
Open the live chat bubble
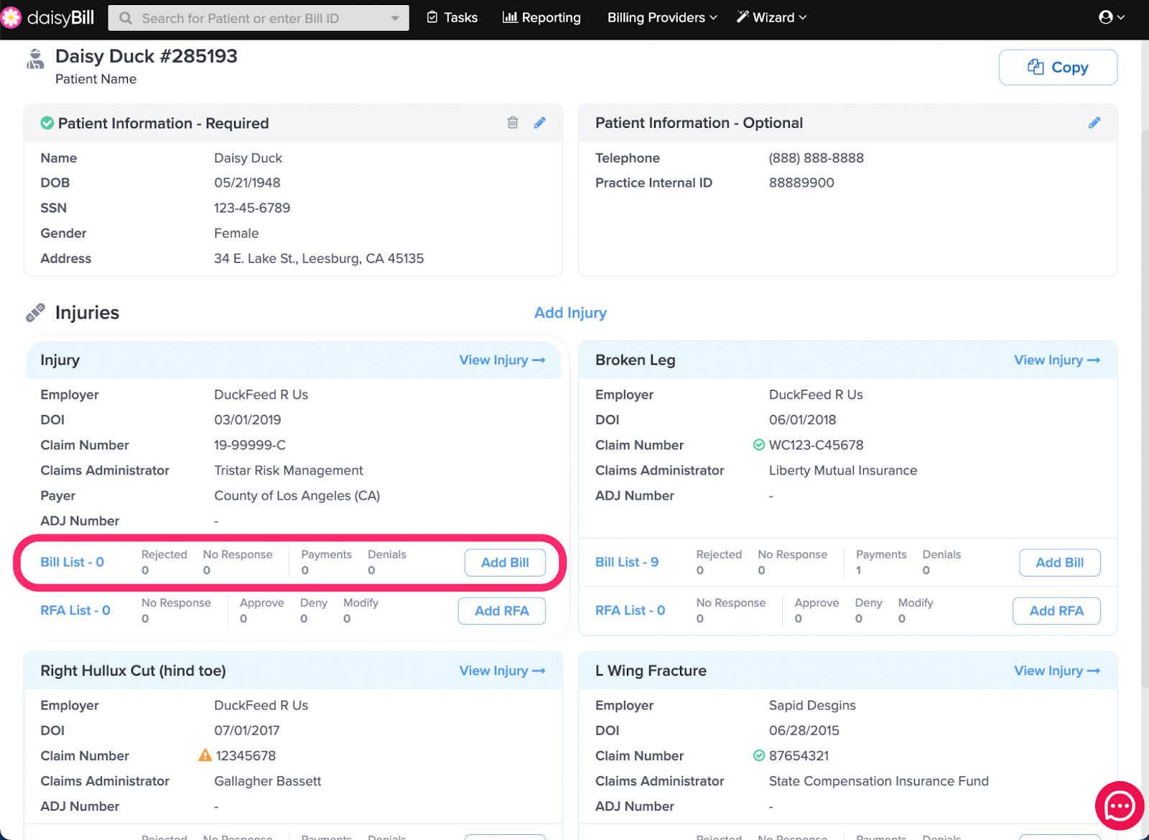coord(1119,806)
